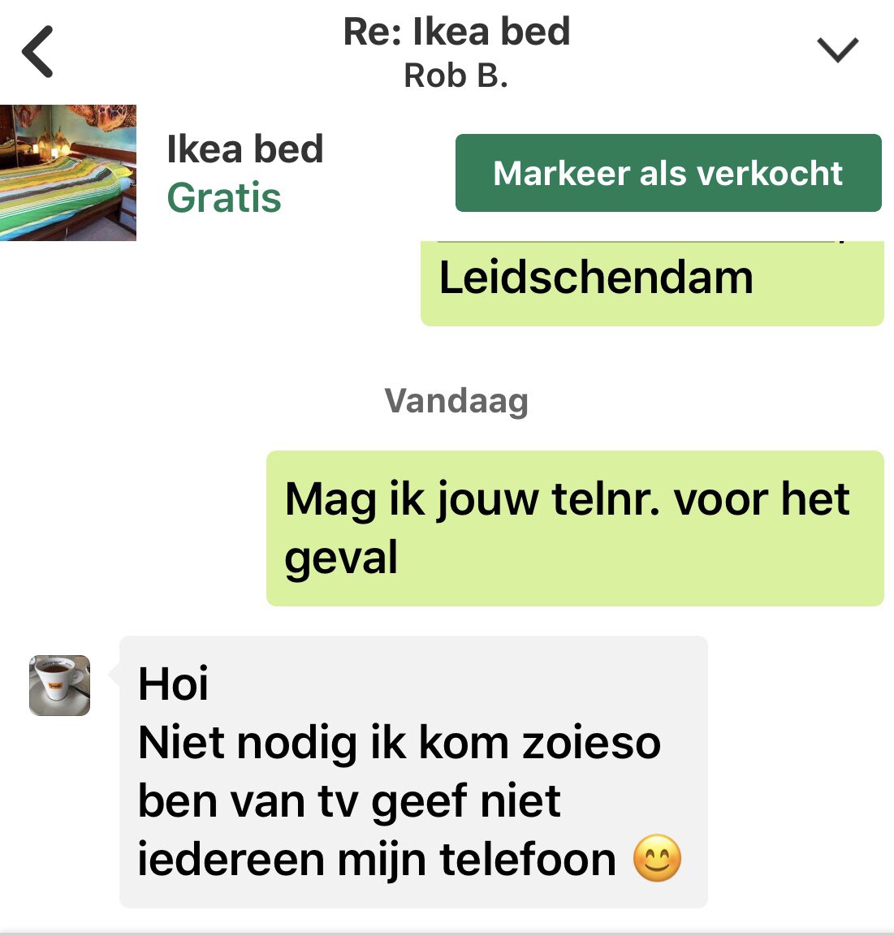Tap the Vandaag date separator
Screen dimensions: 894x936
click(456, 400)
